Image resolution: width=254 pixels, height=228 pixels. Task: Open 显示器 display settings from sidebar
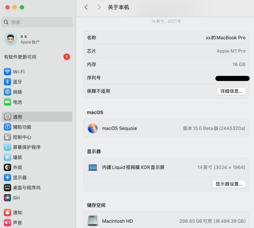click(x=7, y=177)
